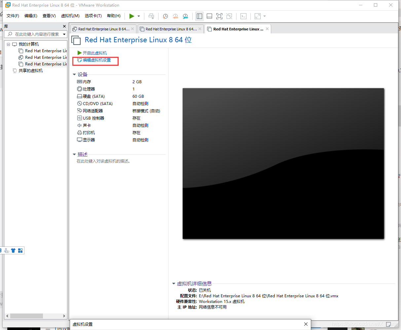Collapse the 虚拟机详细信息 section
This screenshot has height=330, width=401.
(174, 284)
